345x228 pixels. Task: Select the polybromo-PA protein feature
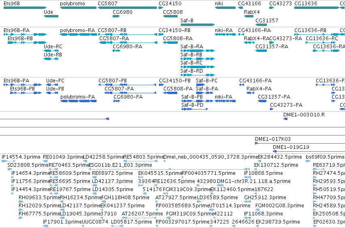(x=79, y=101)
